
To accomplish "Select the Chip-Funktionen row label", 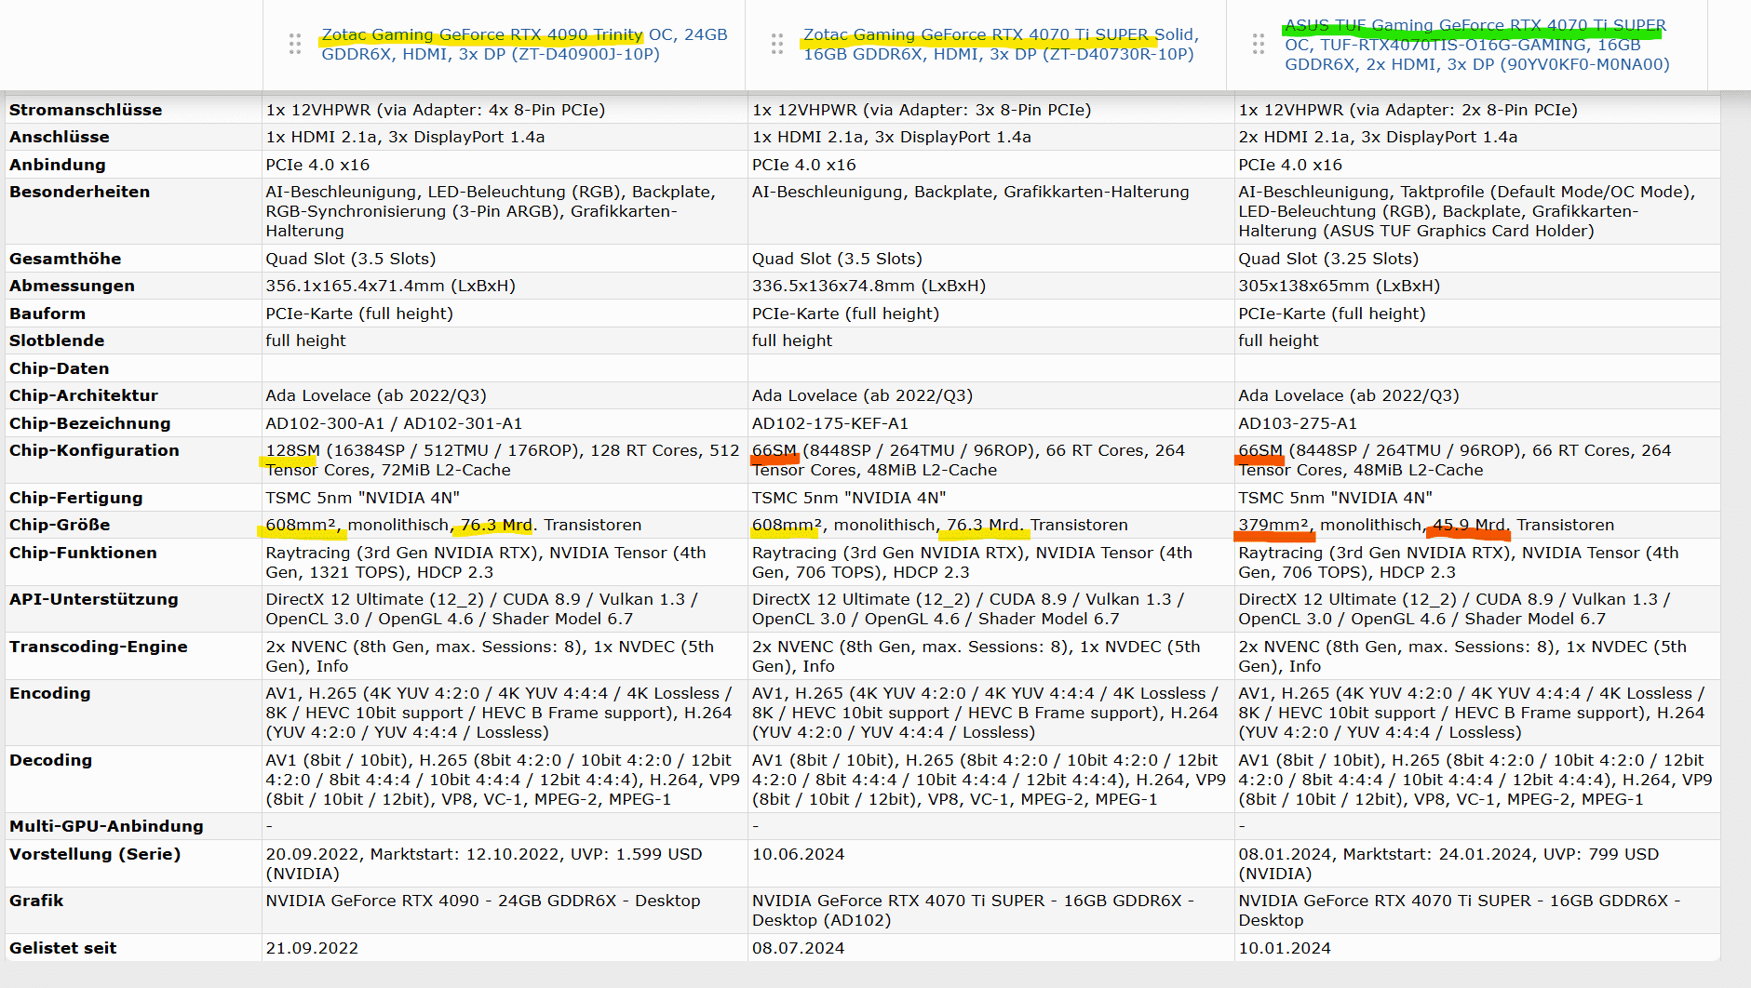I will 83,553.
